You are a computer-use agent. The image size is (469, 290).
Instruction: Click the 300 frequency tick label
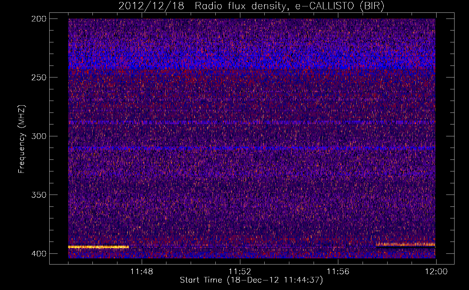39,136
